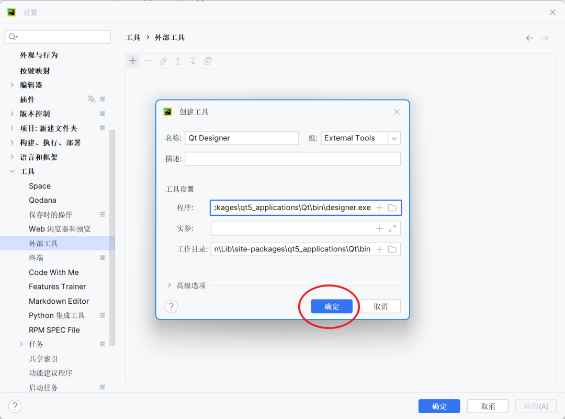Click the Move Up arrow icon
Image resolution: width=565 pixels, height=419 pixels.
tap(178, 61)
